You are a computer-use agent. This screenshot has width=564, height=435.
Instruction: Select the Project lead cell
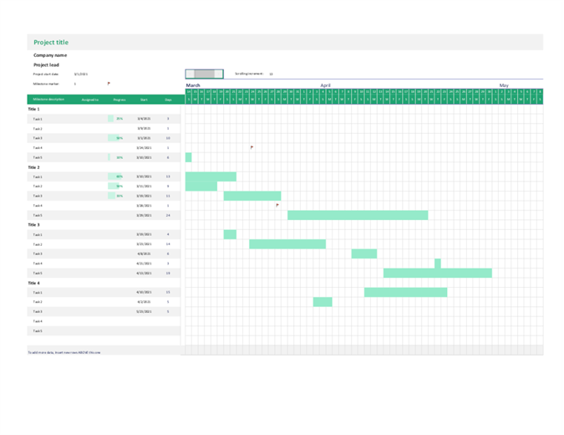click(46, 64)
